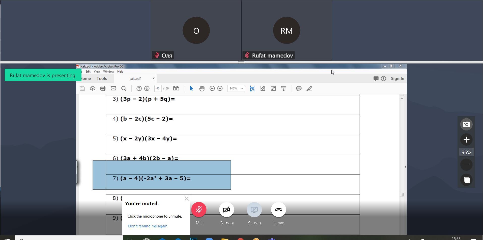
Task: Open the Edit menu
Action: [x=88, y=72]
